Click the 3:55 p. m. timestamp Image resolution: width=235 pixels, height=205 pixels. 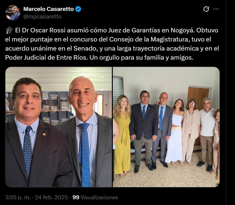(x=18, y=197)
